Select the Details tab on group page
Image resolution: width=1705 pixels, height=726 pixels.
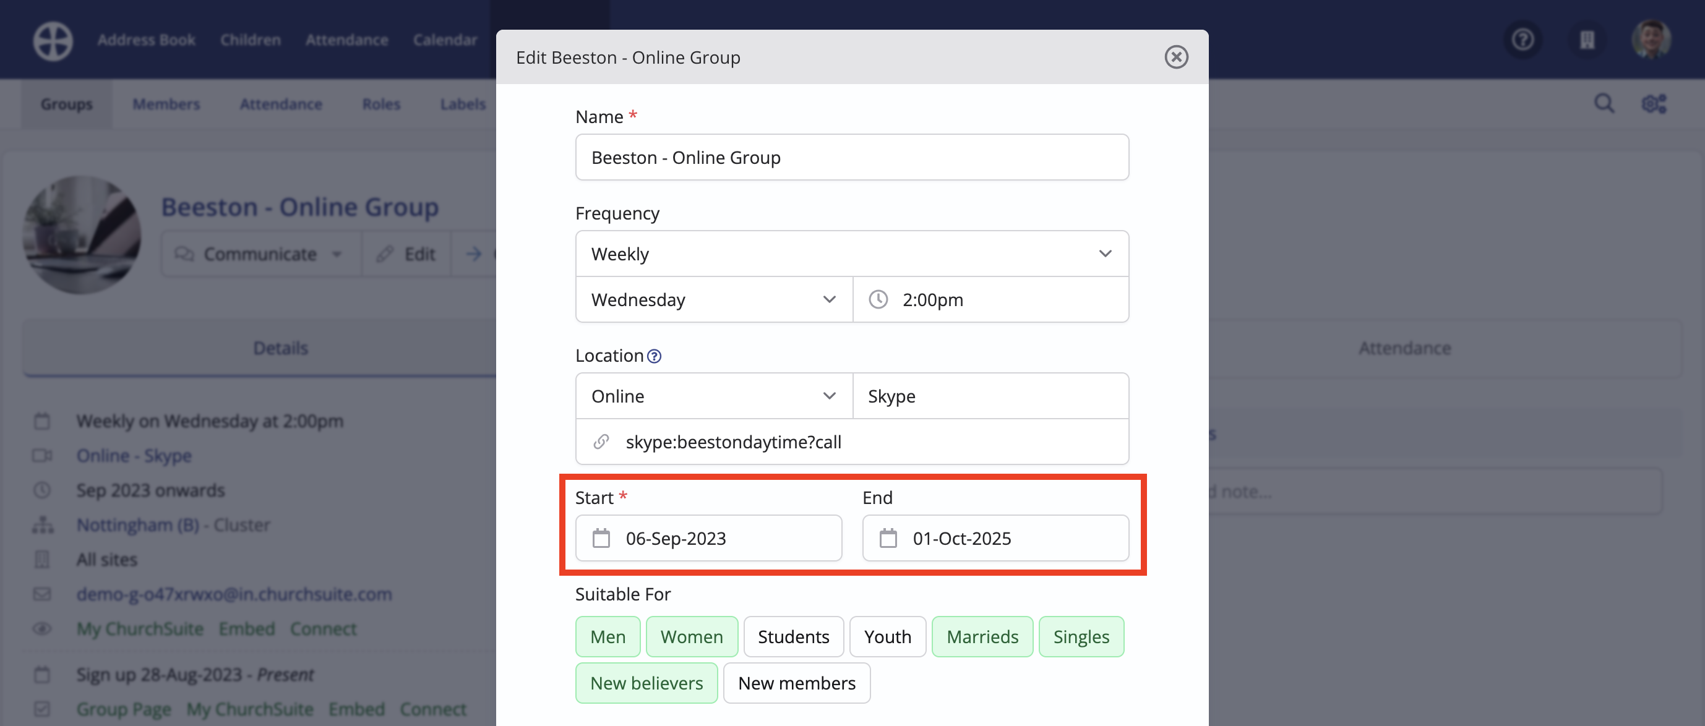(281, 348)
